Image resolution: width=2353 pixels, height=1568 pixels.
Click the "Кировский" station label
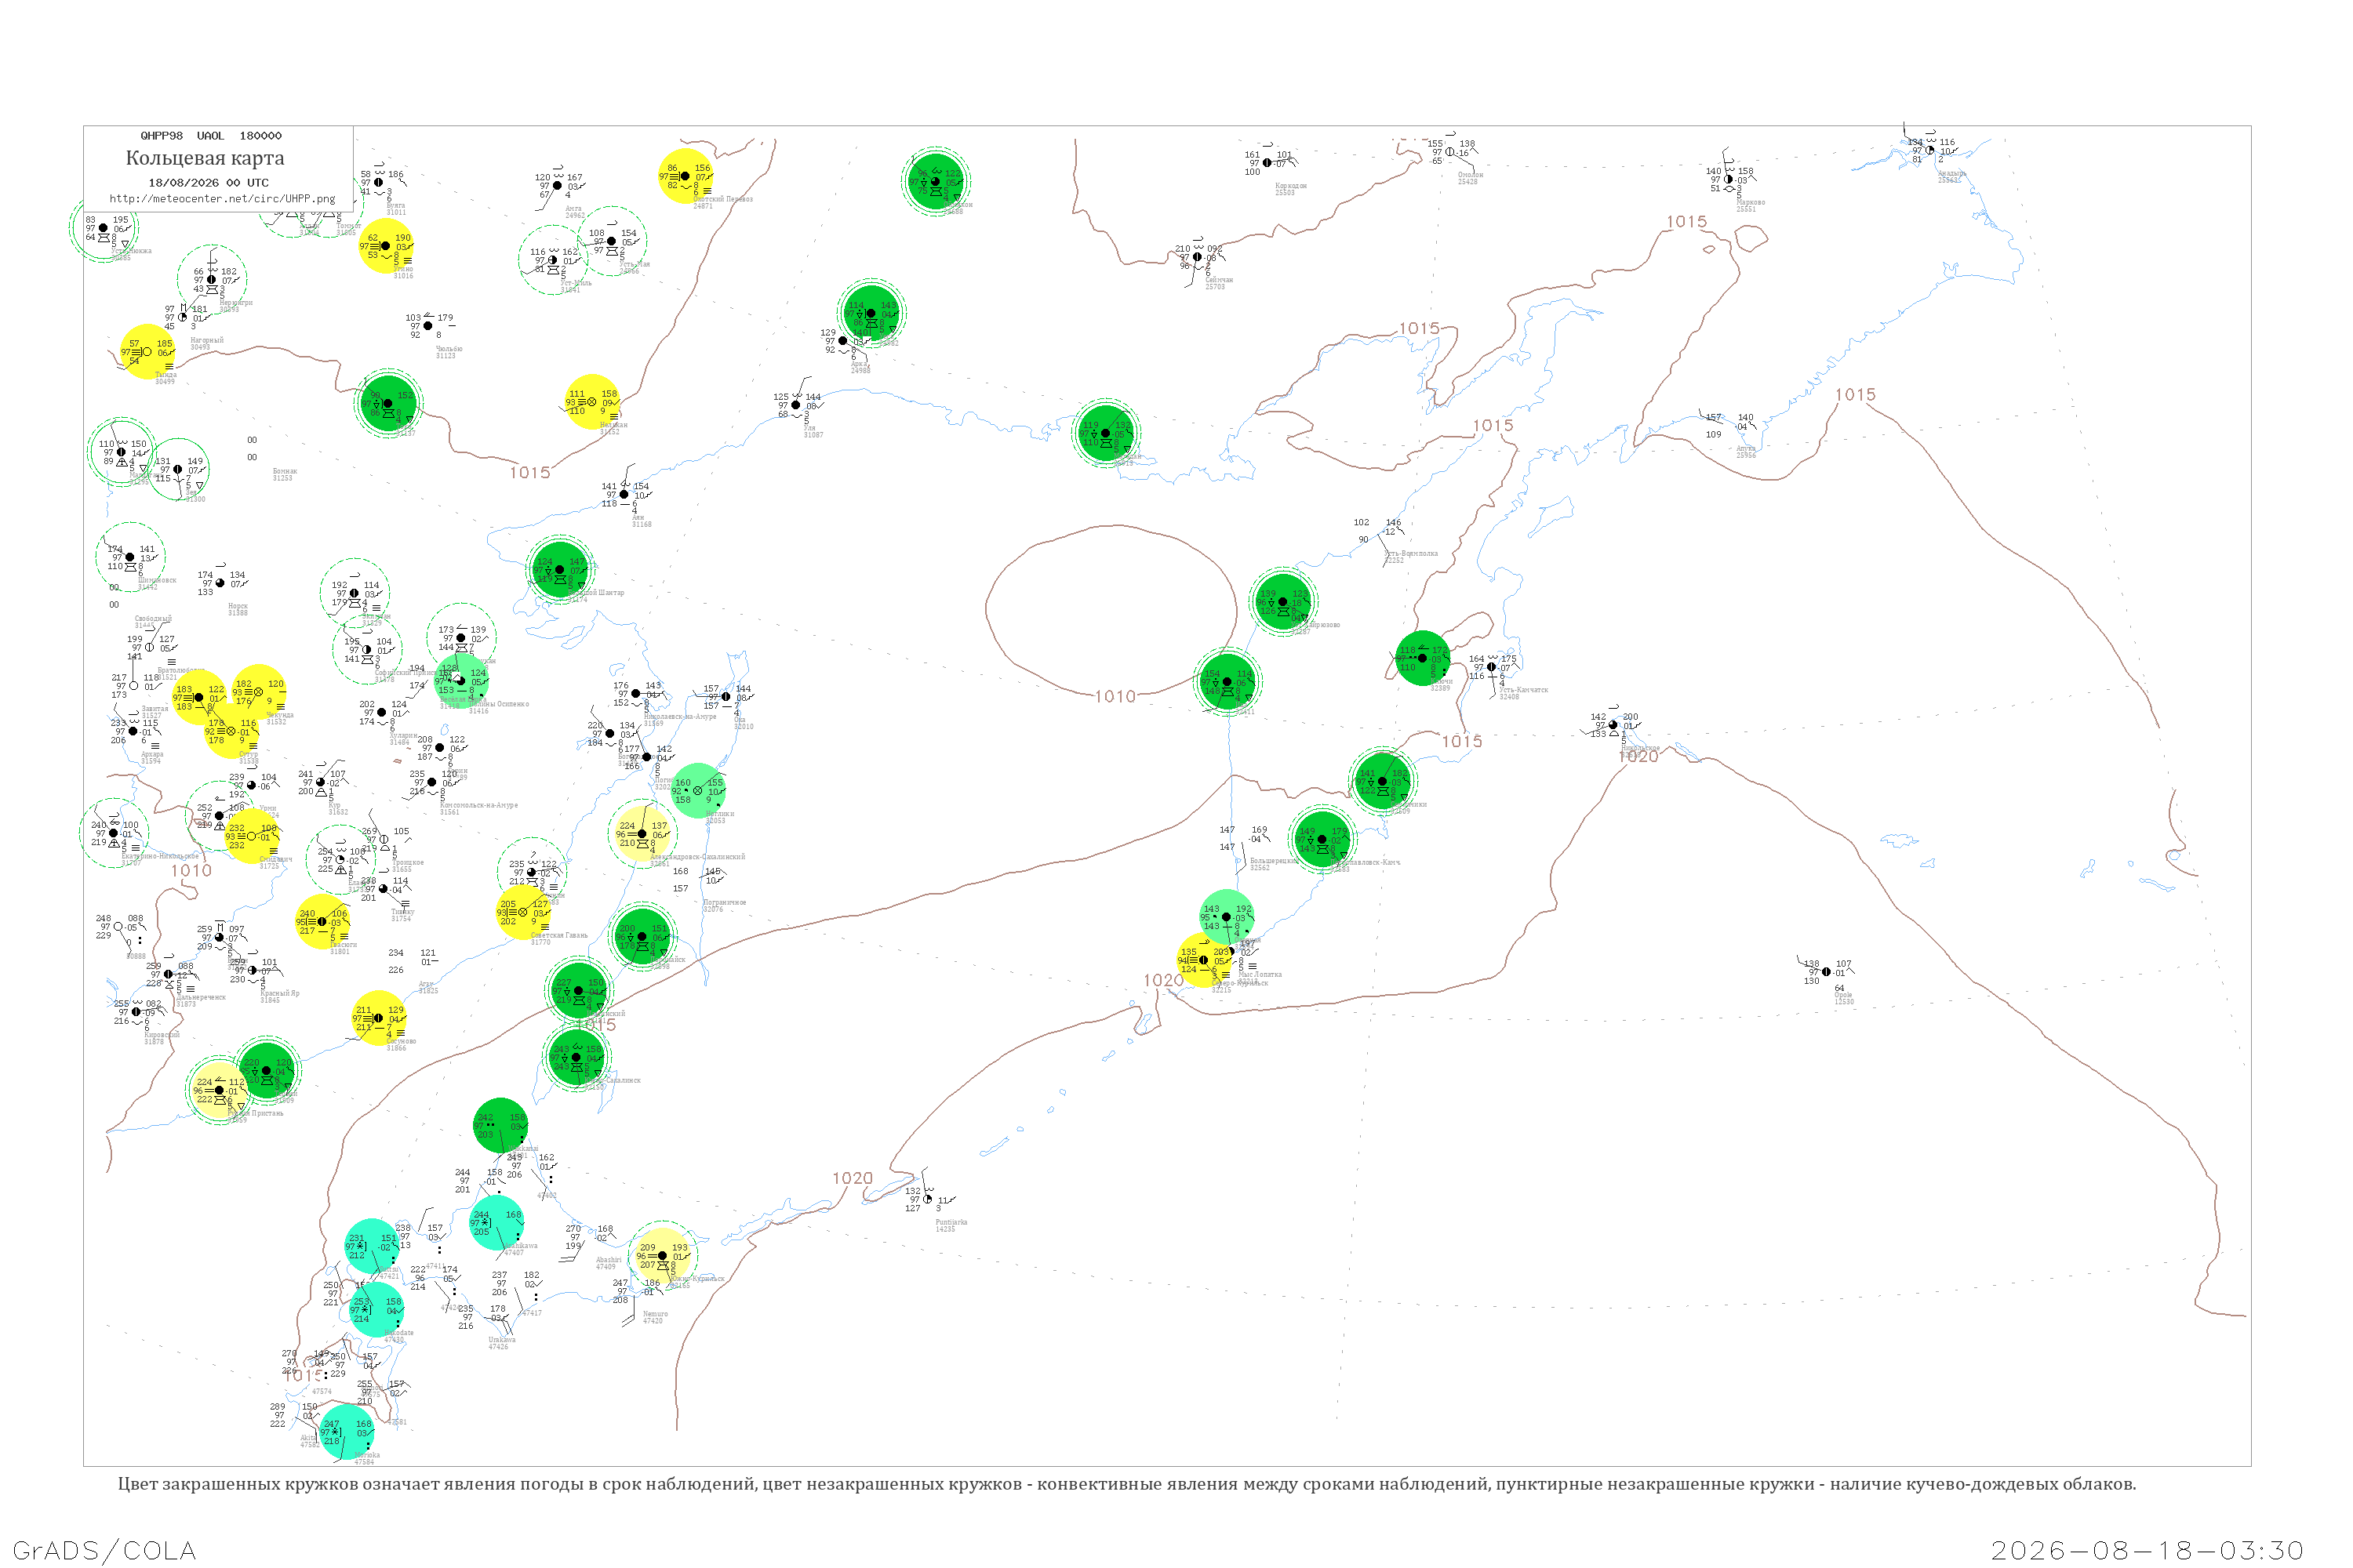[162, 1035]
